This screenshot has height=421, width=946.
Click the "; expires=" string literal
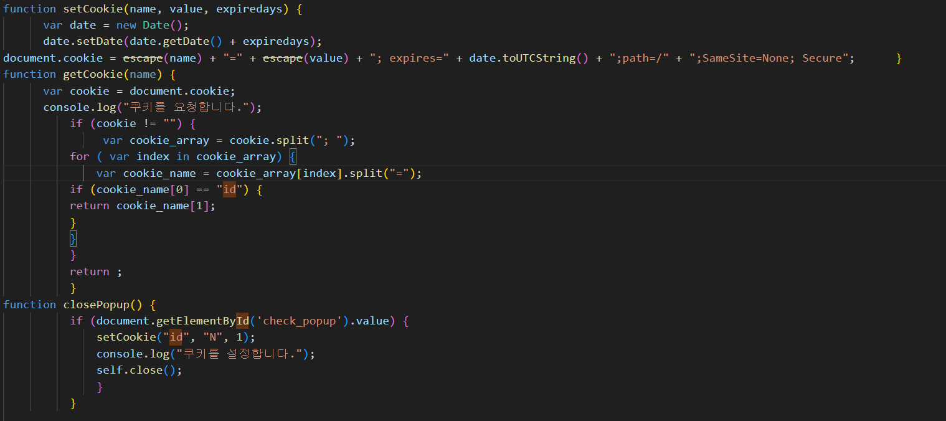pyautogui.click(x=409, y=58)
